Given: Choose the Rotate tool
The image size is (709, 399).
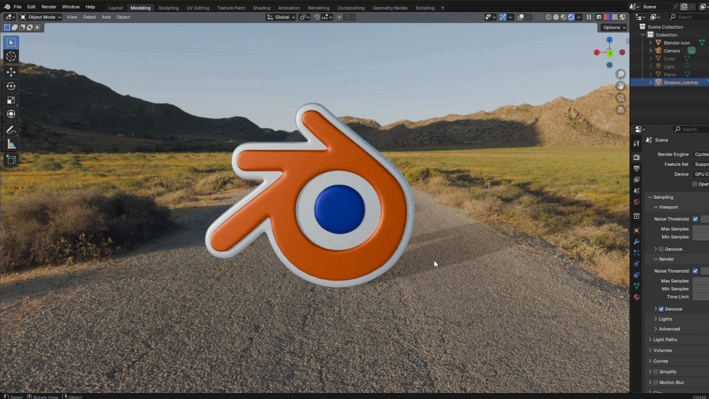Looking at the screenshot, I should click(11, 86).
